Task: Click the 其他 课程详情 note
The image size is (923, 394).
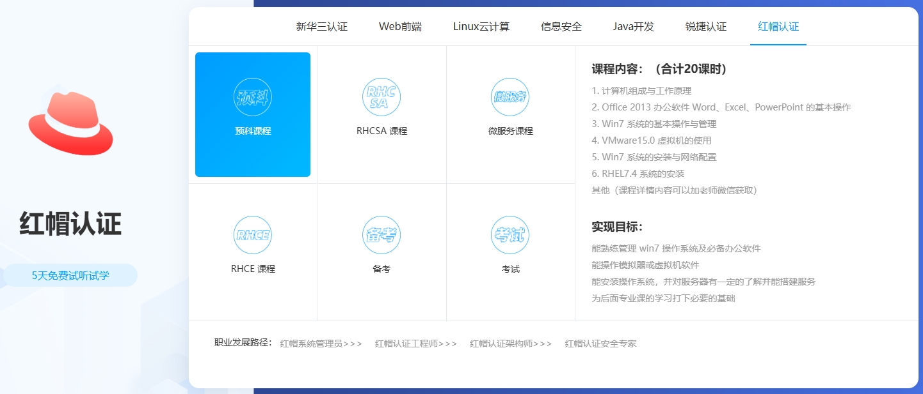Action: [675, 190]
